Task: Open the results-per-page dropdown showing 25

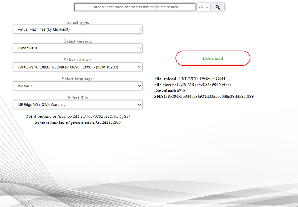Action: (x=203, y=7)
